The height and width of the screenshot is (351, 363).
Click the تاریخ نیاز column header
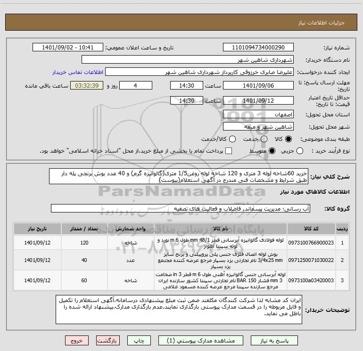point(37,229)
